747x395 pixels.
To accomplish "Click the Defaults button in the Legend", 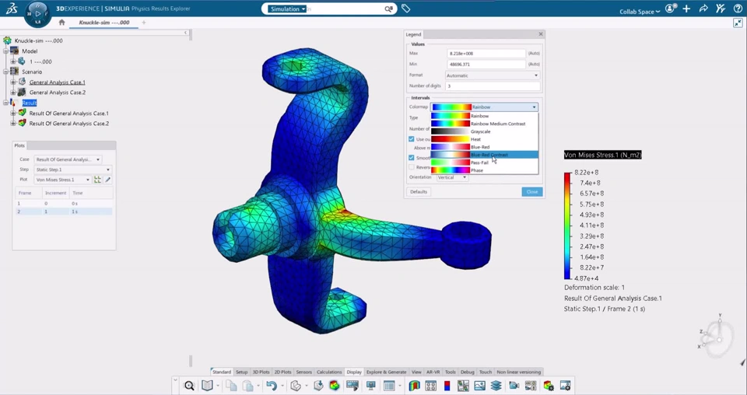I will [419, 192].
